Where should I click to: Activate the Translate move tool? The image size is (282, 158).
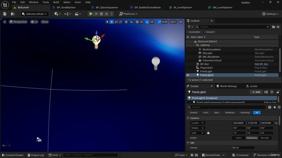[111, 22]
